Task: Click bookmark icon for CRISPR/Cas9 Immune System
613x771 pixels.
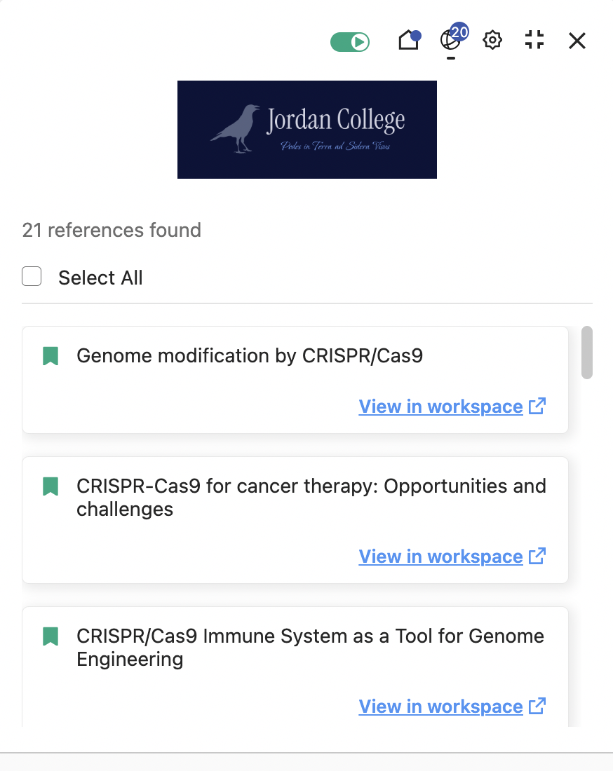Action: point(50,636)
